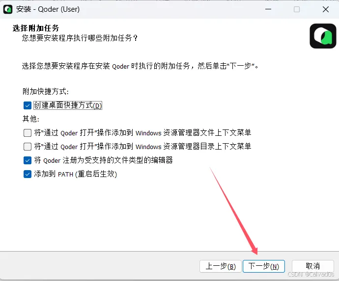The width and height of the screenshot is (339, 281).
Task: Go back with 上一步(B) button
Action: tap(220, 266)
